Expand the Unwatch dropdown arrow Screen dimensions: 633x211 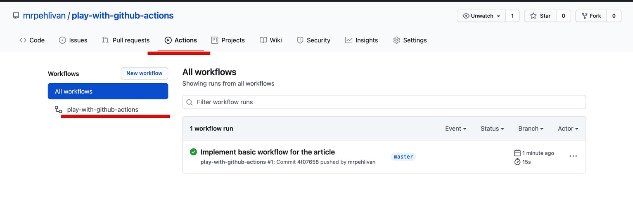498,16
